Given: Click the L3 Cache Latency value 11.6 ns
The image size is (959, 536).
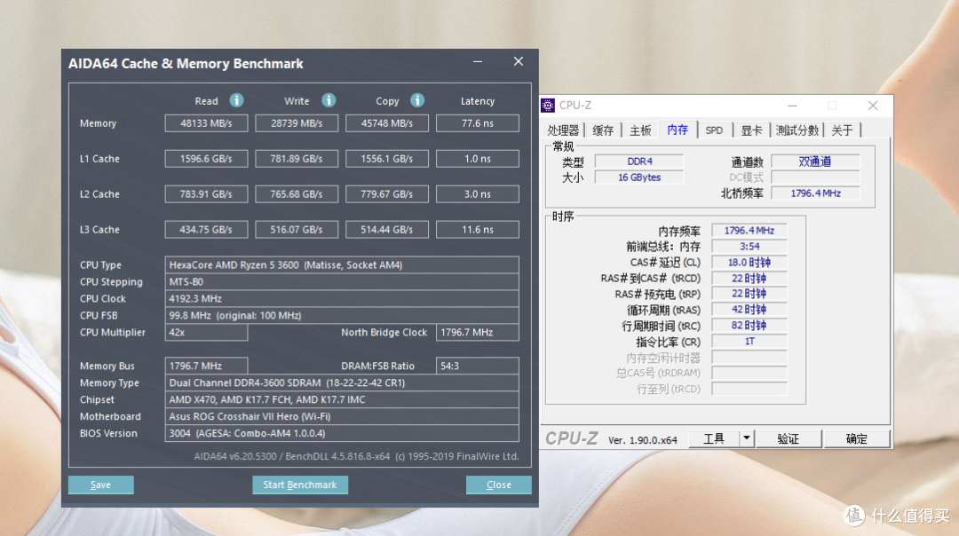Looking at the screenshot, I should [x=478, y=229].
